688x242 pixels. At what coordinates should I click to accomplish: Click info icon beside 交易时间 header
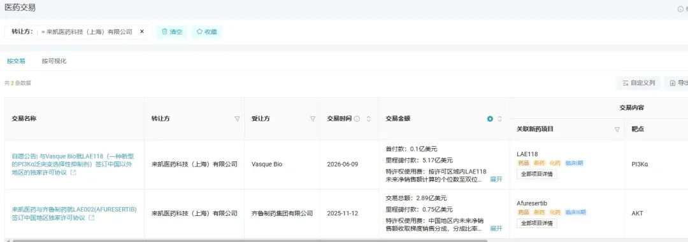[357, 119]
